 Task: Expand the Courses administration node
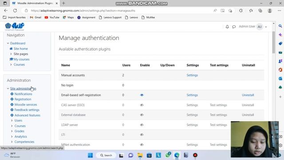pos(12,126)
